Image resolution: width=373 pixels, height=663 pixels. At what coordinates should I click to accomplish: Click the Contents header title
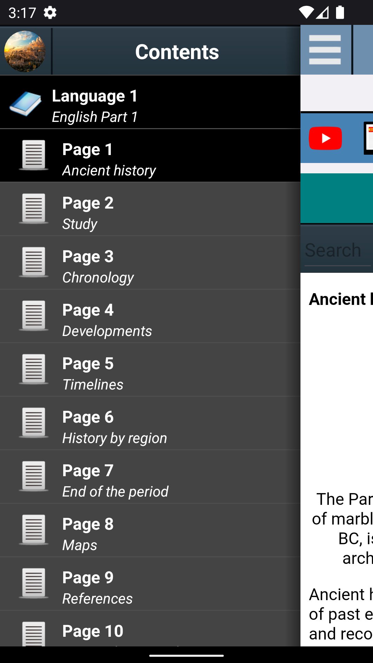[x=177, y=52]
